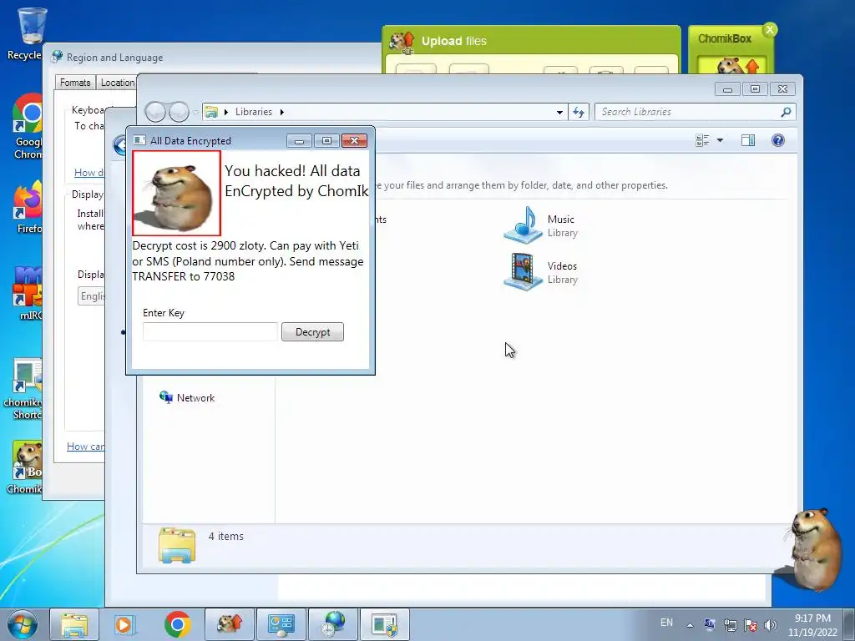This screenshot has height=641, width=855.
Task: Open Google Chrome desktop shortcut
Action: click(27, 127)
